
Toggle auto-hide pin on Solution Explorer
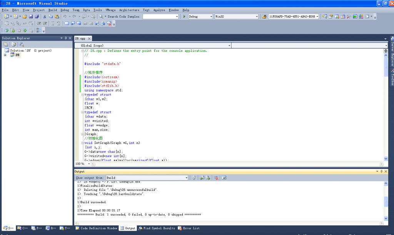(x=65, y=38)
